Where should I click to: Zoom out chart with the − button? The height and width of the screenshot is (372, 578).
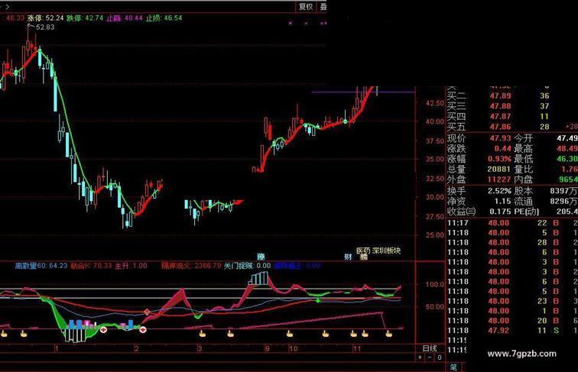point(430,357)
